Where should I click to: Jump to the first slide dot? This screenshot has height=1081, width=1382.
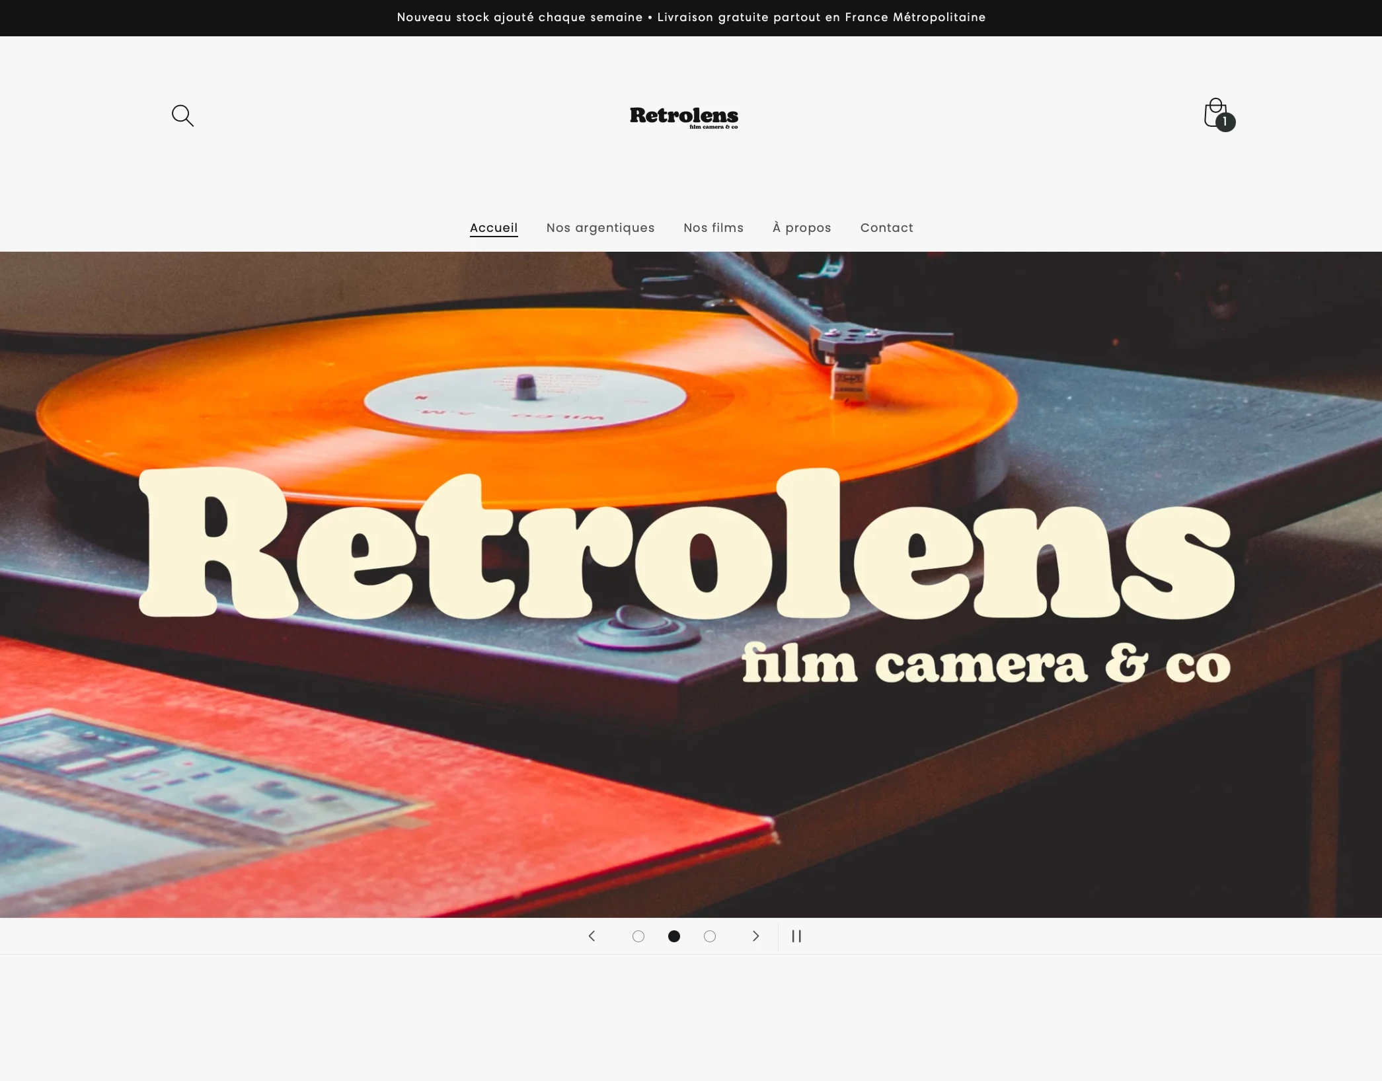pos(638,936)
